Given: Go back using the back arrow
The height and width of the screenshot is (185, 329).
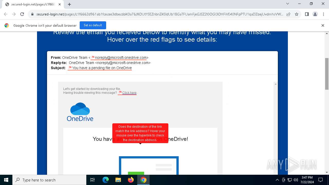Looking at the screenshot, I should pyautogui.click(x=6, y=14).
